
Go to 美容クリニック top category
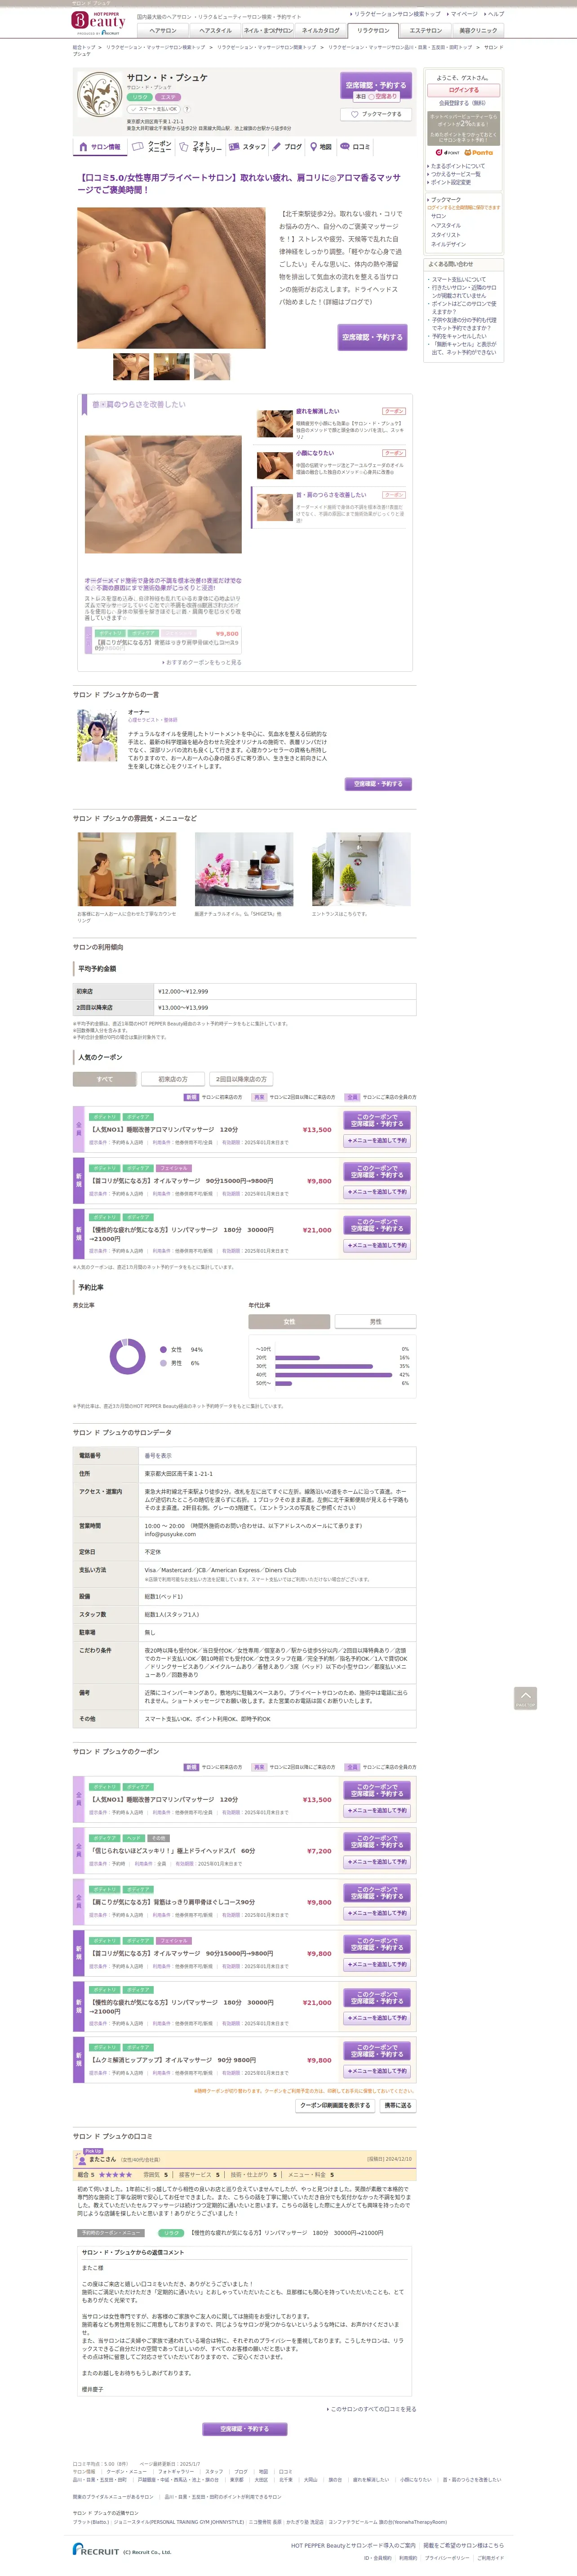click(477, 31)
